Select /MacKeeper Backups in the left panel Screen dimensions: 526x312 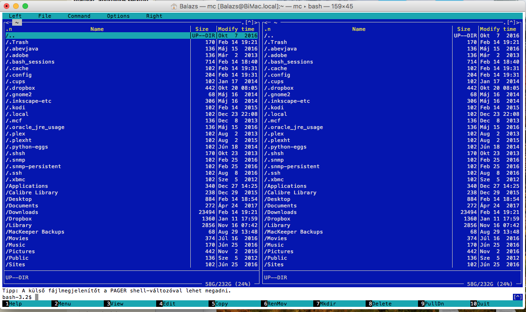pos(131,232)
